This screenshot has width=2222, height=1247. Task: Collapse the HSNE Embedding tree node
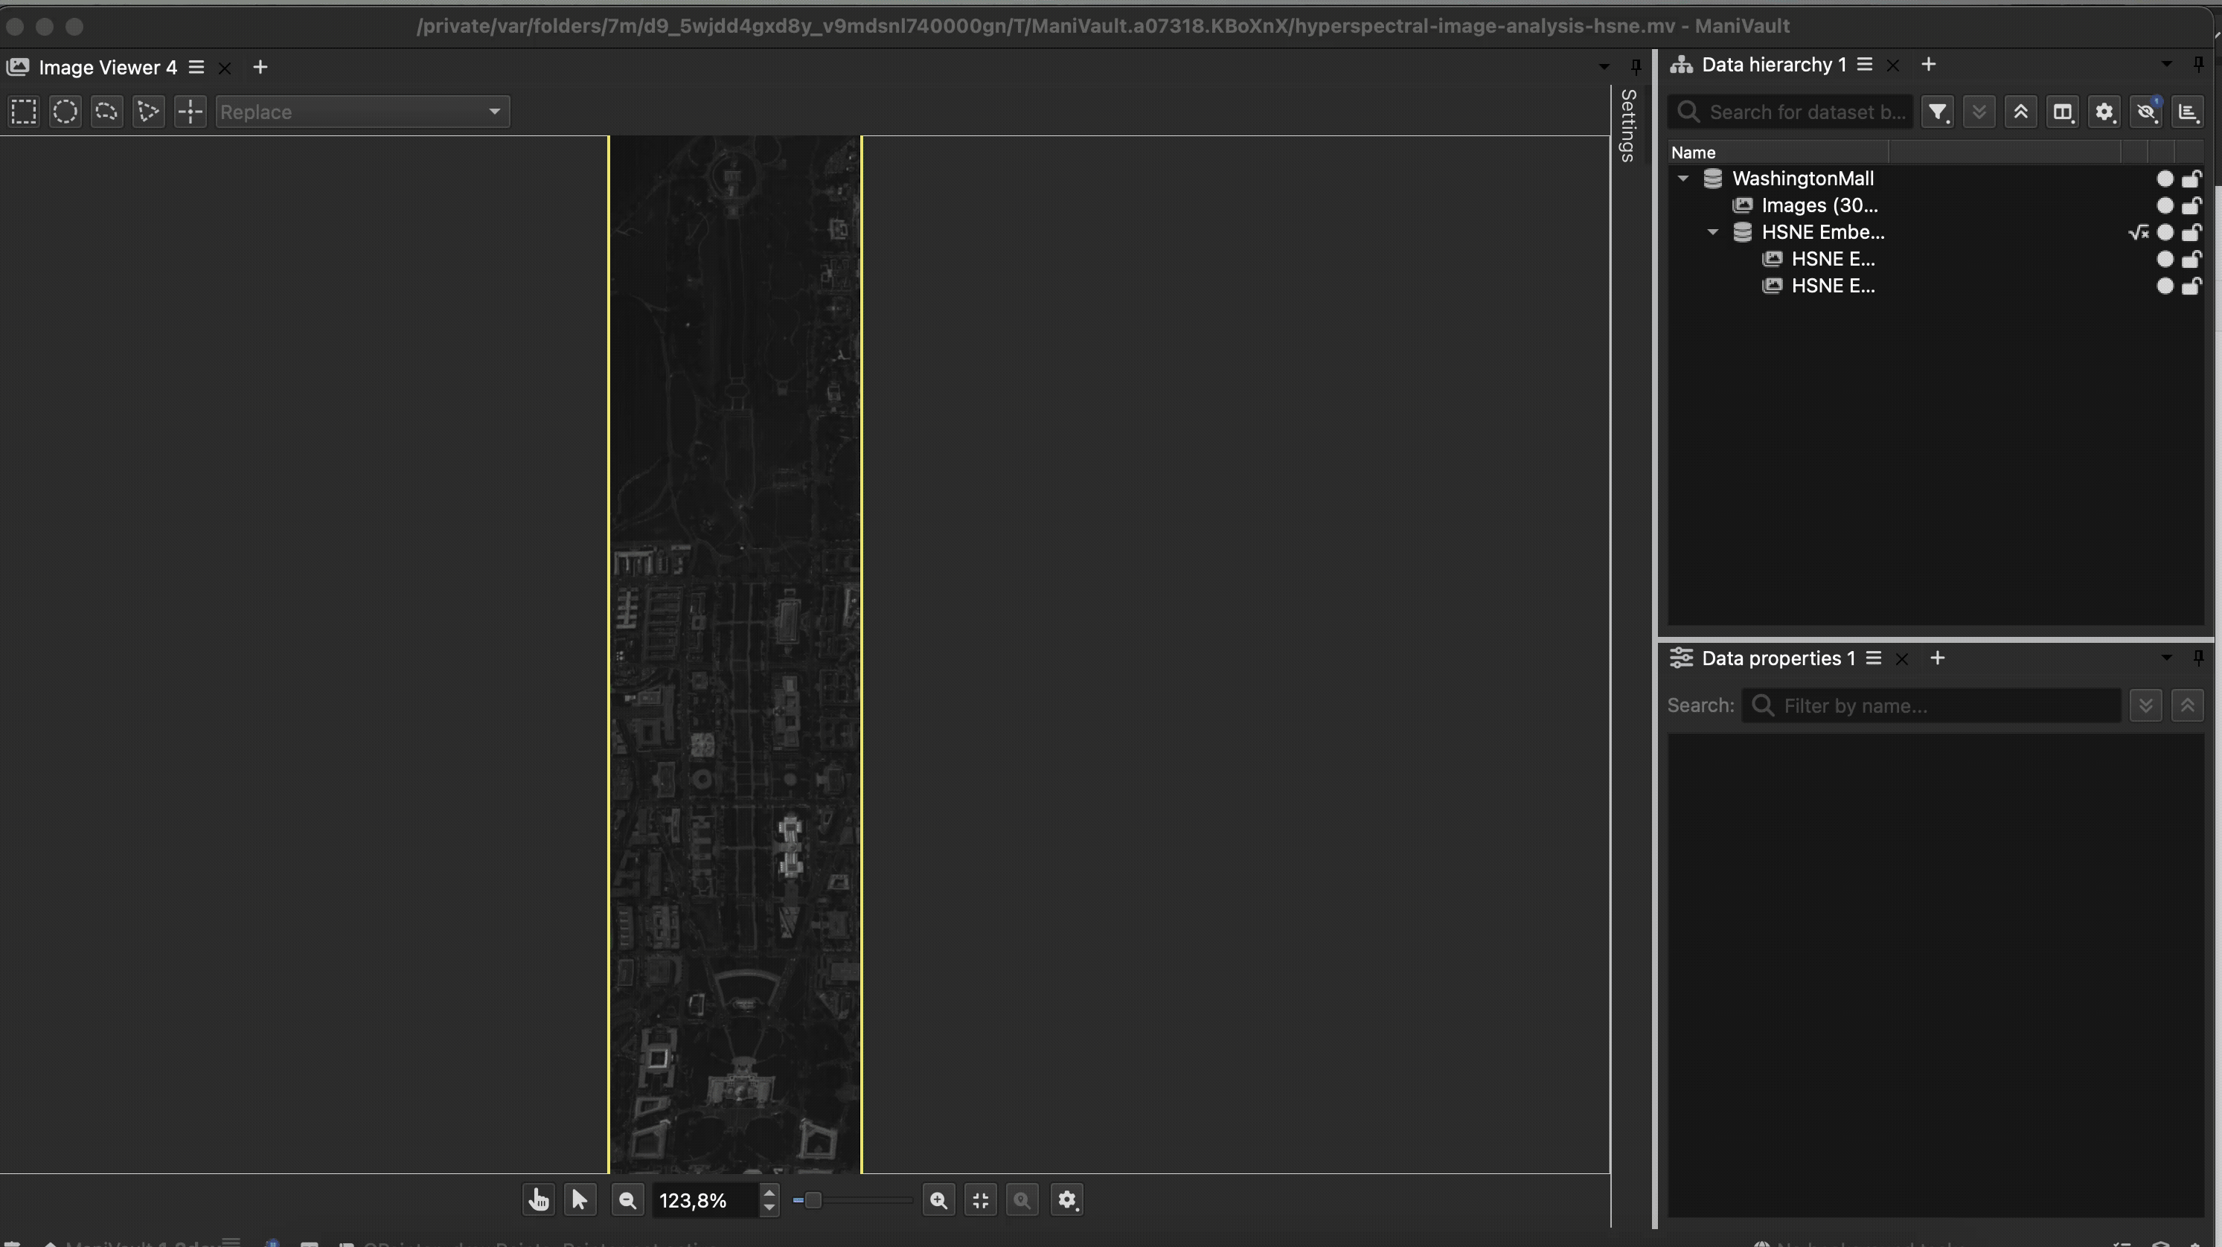(1713, 232)
